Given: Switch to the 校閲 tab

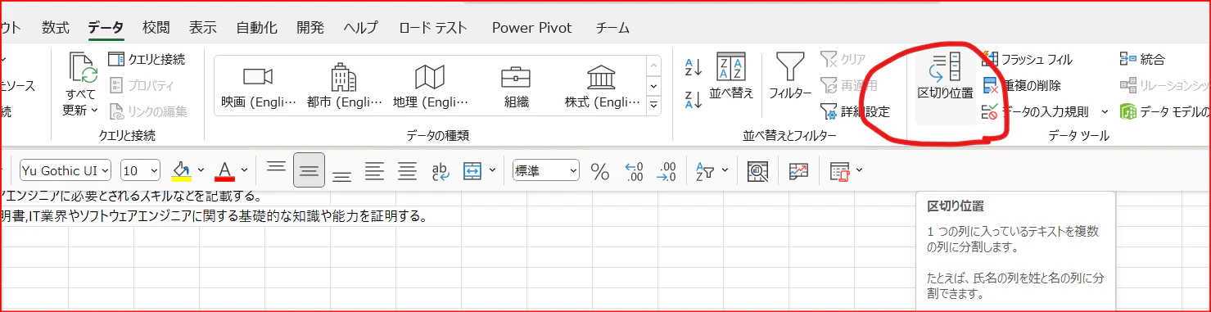Looking at the screenshot, I should (156, 27).
